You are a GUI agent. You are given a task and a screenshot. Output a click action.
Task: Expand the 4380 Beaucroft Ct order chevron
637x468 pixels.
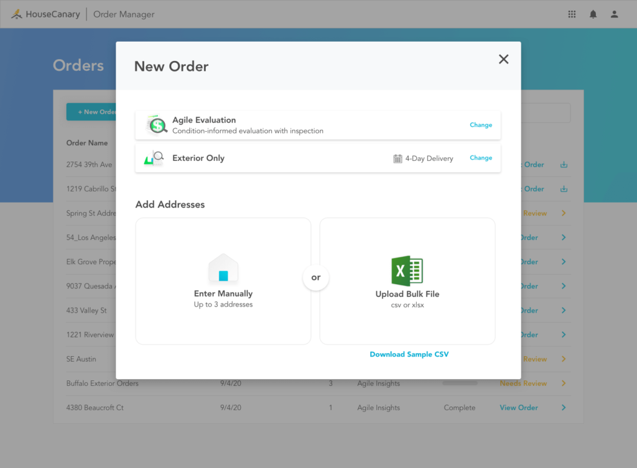564,408
